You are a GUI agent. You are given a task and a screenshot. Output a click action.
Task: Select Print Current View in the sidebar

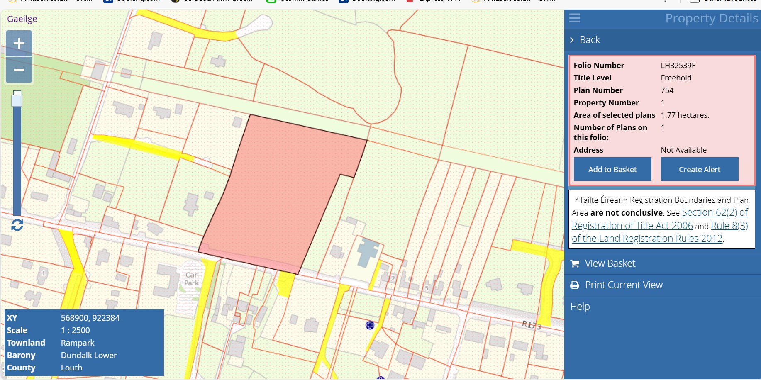coord(624,285)
